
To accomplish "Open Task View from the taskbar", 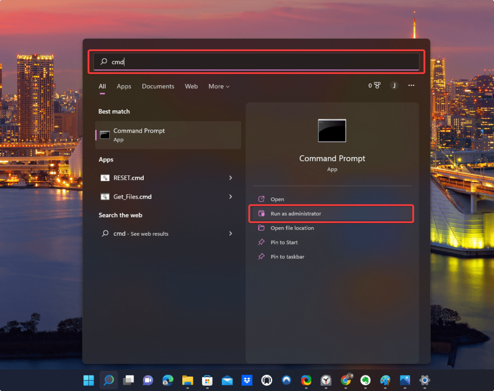I will (128, 380).
